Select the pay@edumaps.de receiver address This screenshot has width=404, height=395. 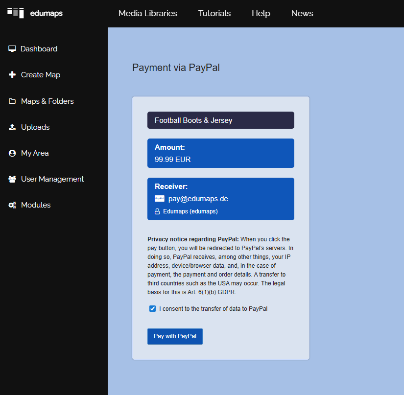[x=198, y=199]
